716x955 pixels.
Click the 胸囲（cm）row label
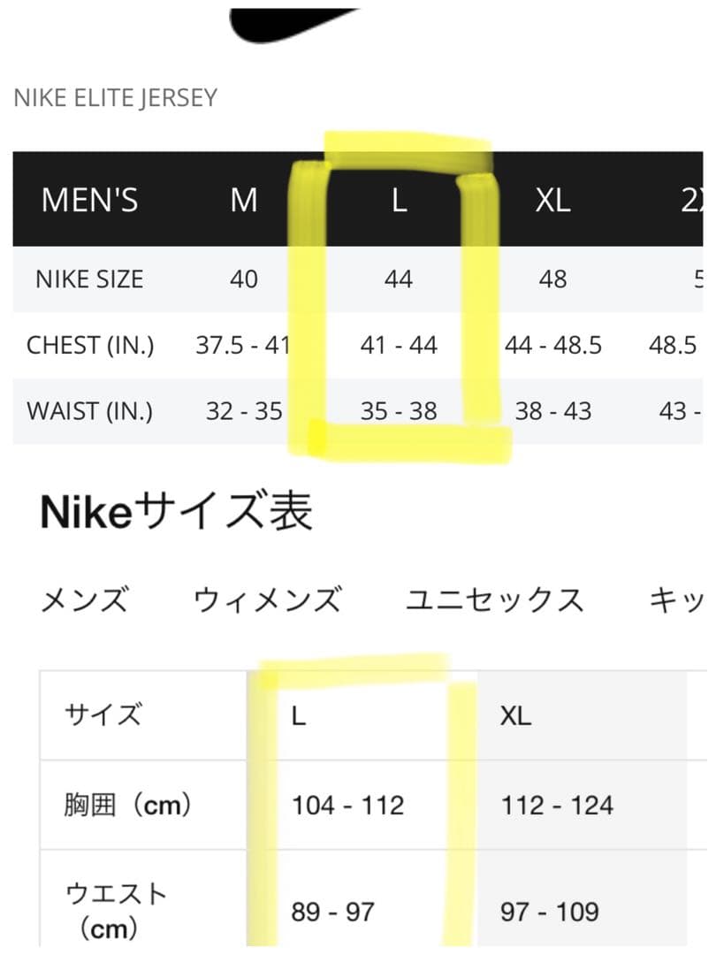coord(126,805)
